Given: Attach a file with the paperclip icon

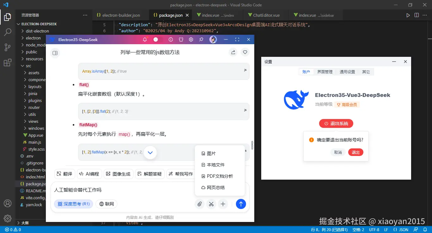Looking at the screenshot, I should (200, 204).
